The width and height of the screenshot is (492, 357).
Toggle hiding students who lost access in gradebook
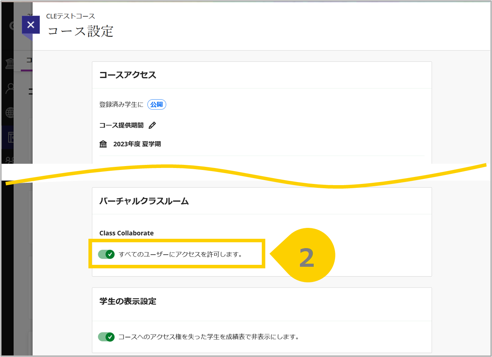[106, 337]
